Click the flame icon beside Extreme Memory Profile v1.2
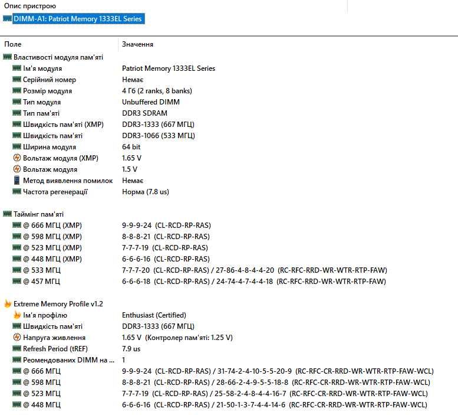The width and height of the screenshot is (458, 415). click(x=7, y=303)
